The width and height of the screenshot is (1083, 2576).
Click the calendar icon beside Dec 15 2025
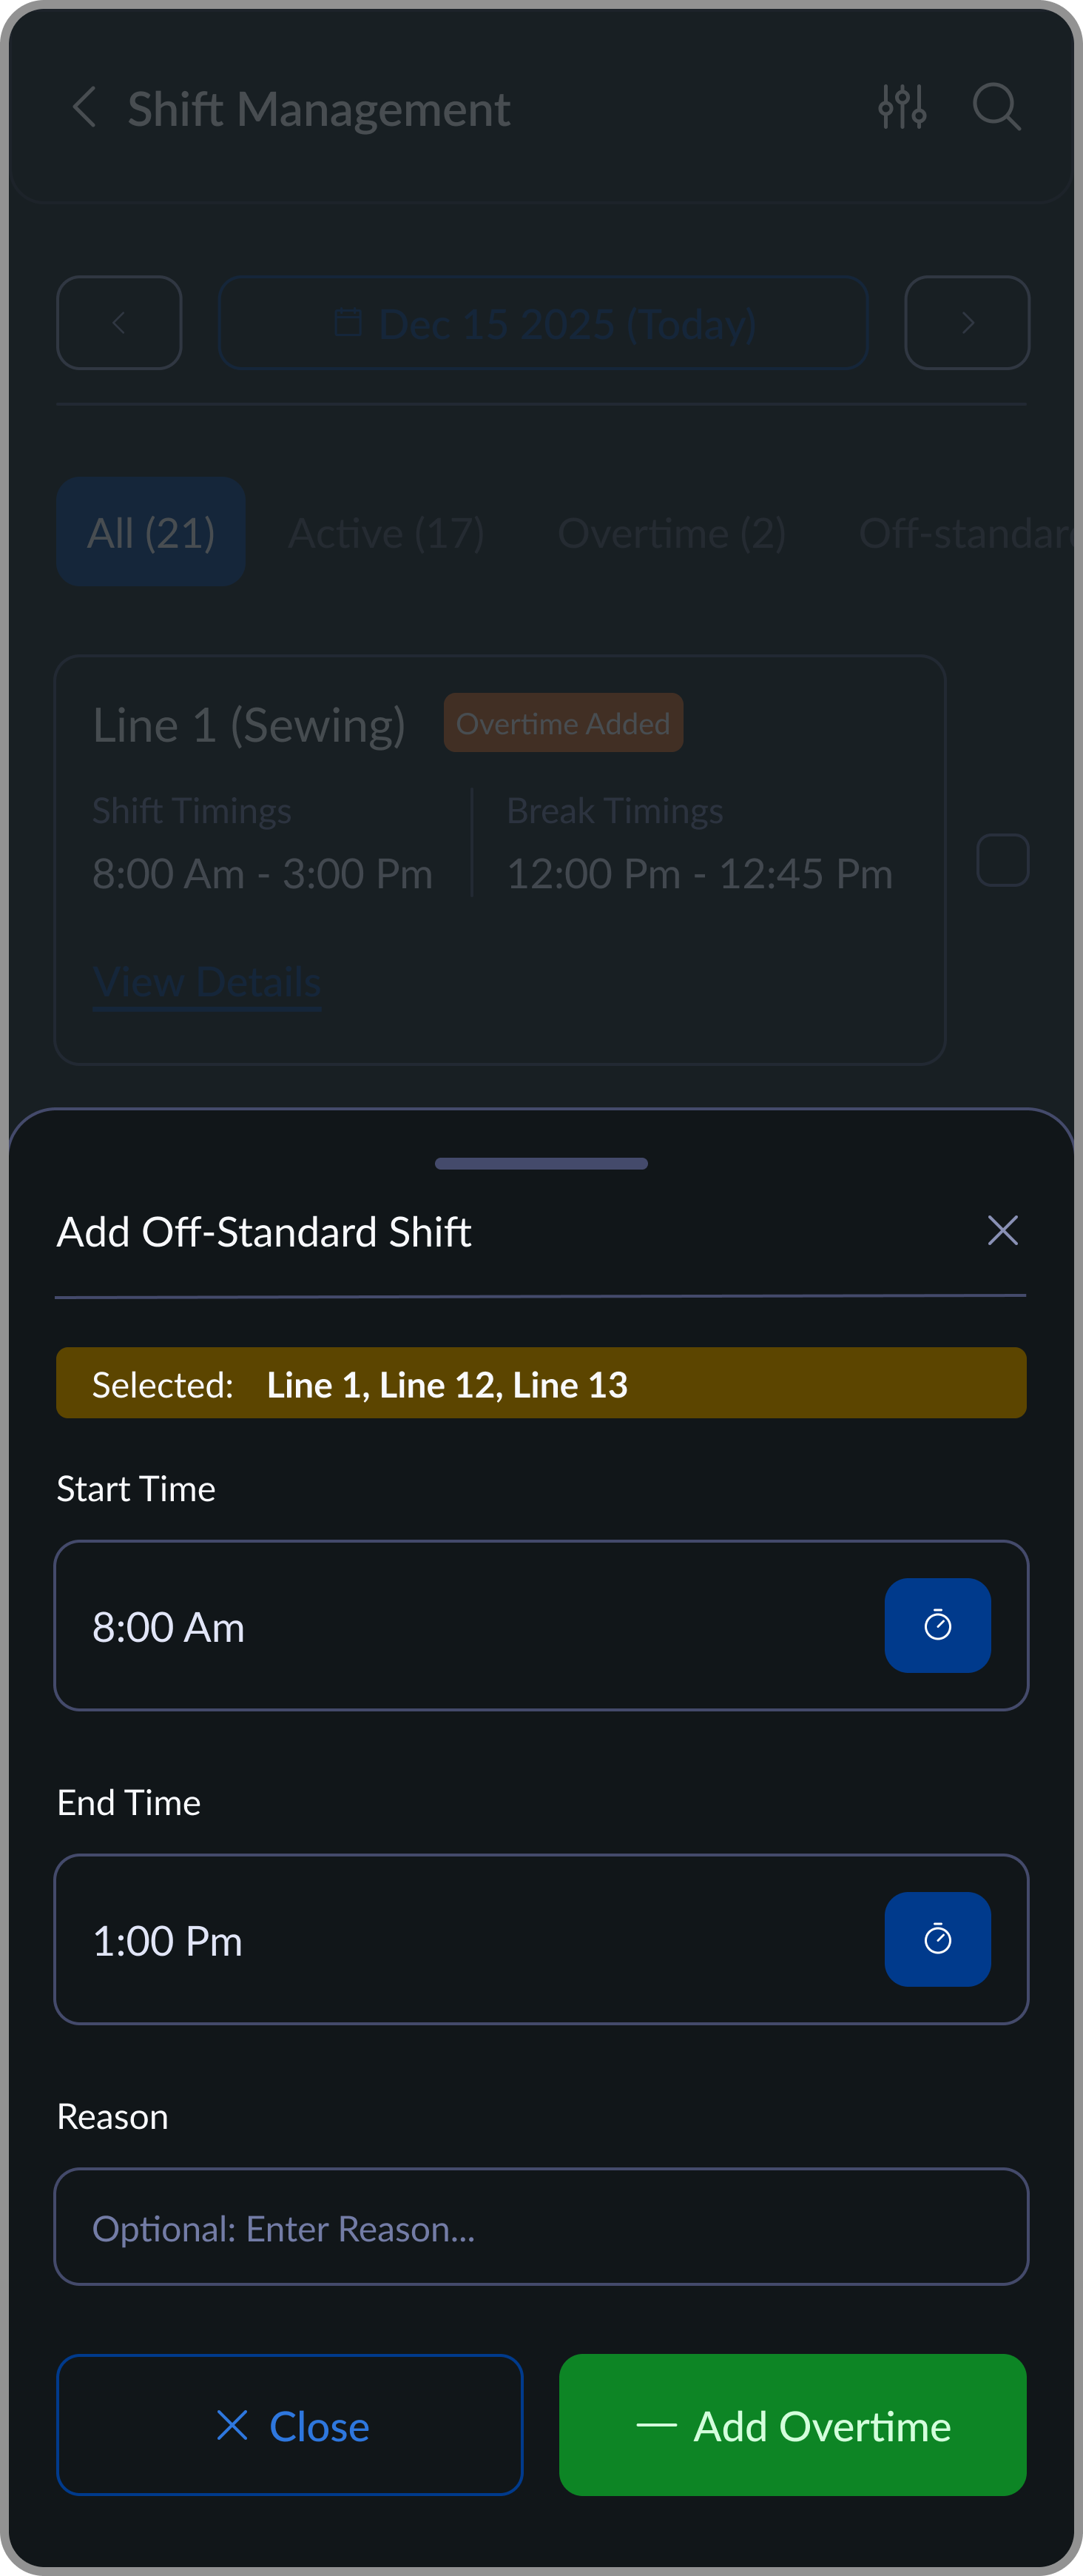(x=347, y=323)
